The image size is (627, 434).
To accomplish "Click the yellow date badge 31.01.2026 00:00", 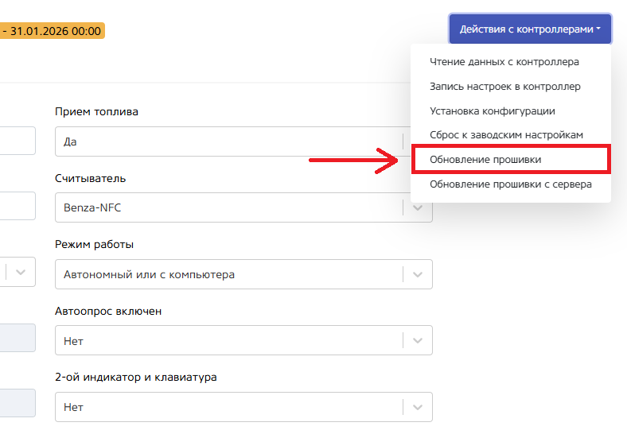I will 52,32.
